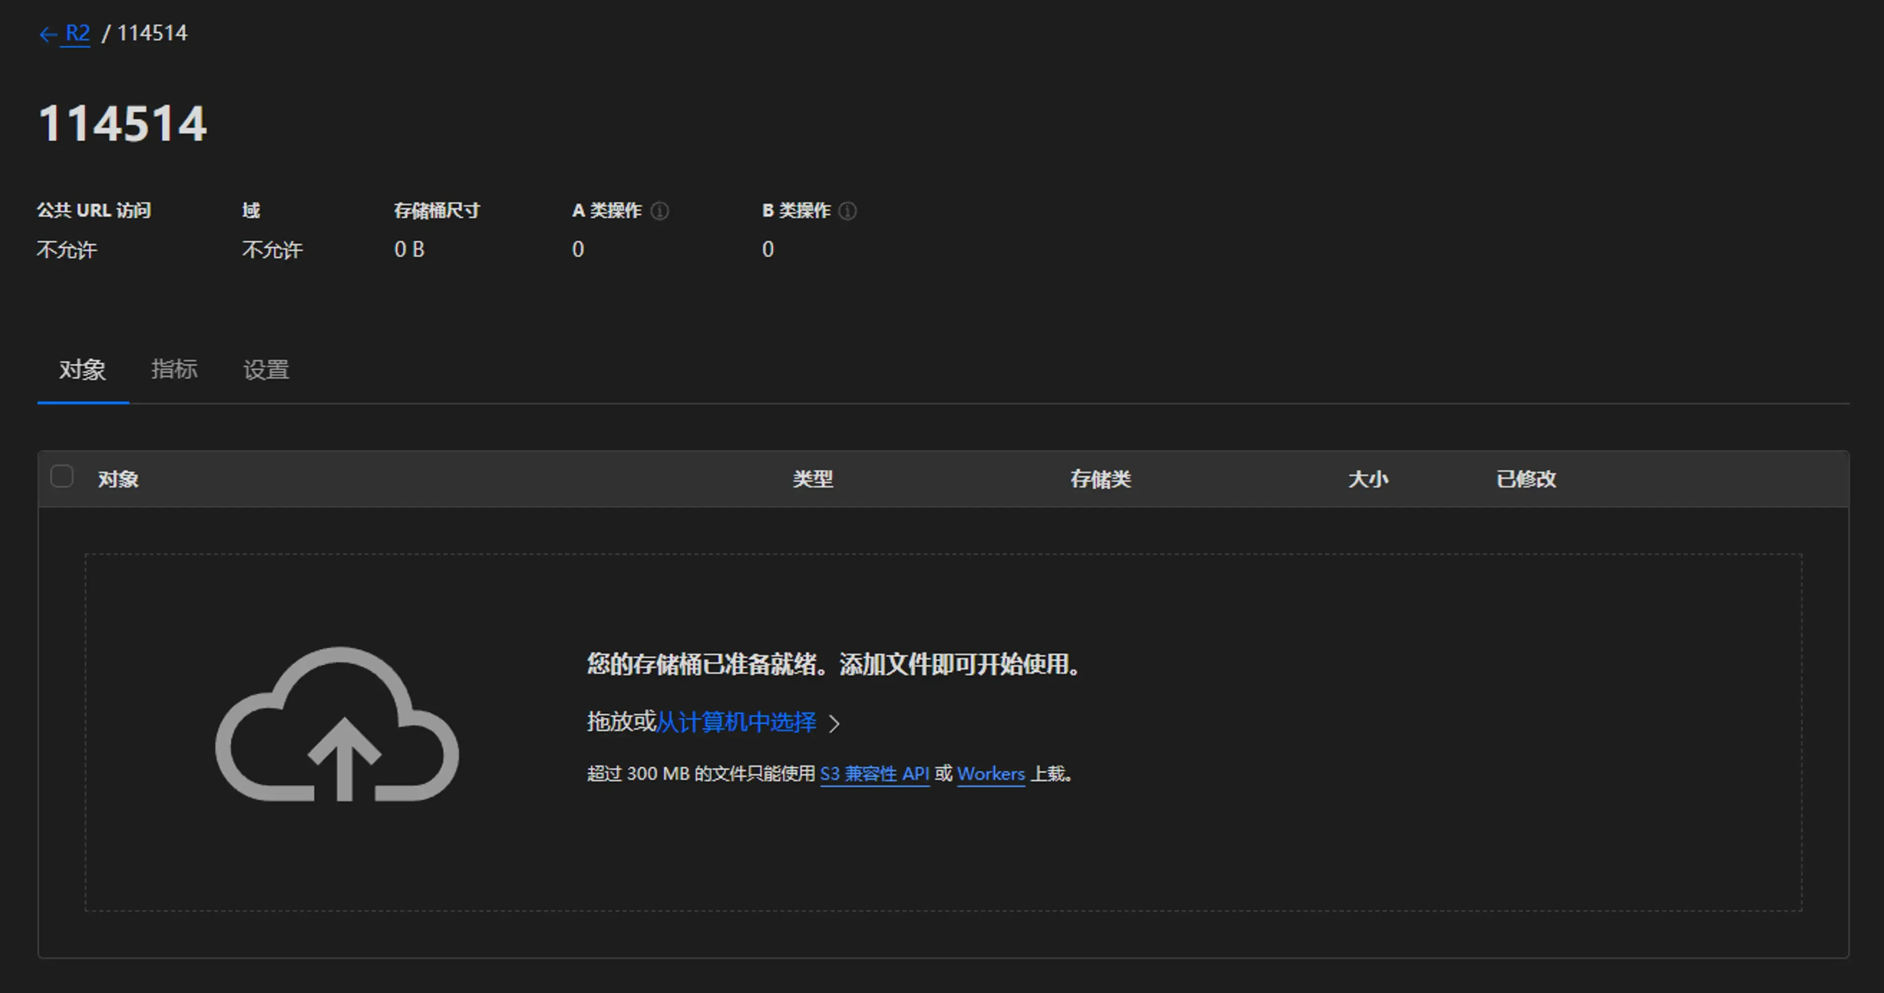Click the 大小 column header
This screenshot has width=1884, height=993.
click(x=1368, y=480)
